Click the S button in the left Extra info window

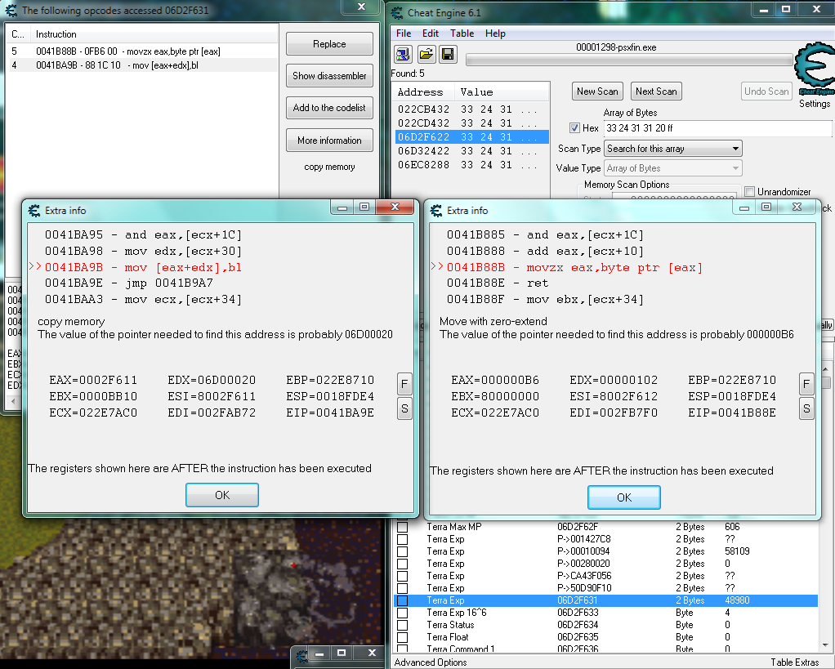click(x=404, y=408)
